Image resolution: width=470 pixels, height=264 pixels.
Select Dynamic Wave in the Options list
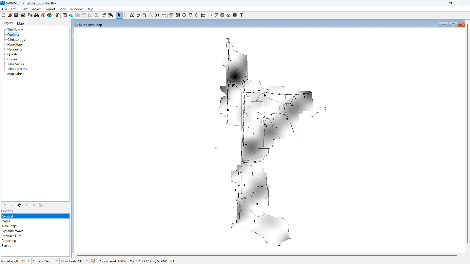point(12,231)
